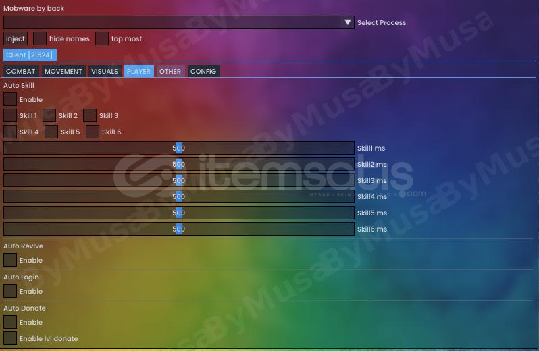539x351 pixels.
Task: Check the Skill 2 checkbox
Action: [49, 115]
